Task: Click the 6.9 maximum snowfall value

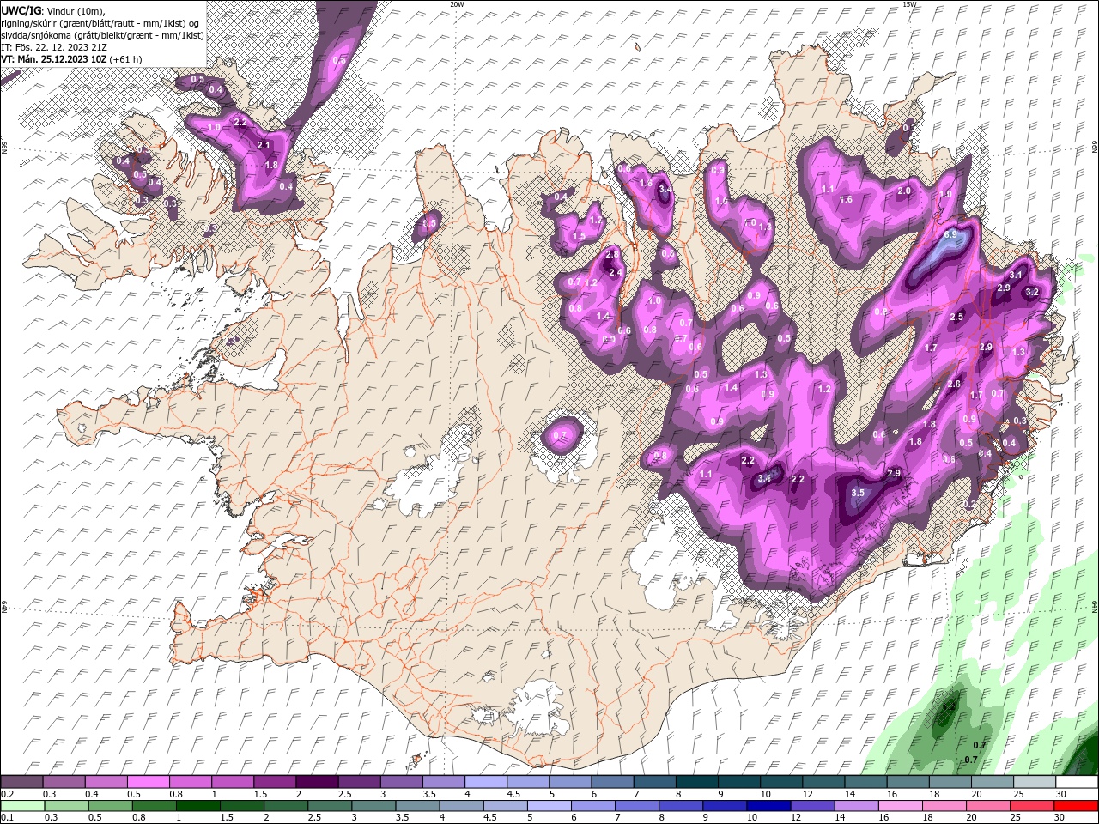Action: (x=950, y=234)
